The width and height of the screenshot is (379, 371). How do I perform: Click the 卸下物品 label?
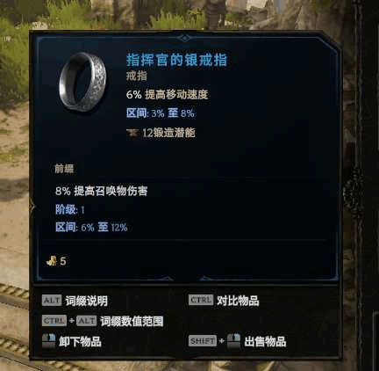tap(80, 341)
